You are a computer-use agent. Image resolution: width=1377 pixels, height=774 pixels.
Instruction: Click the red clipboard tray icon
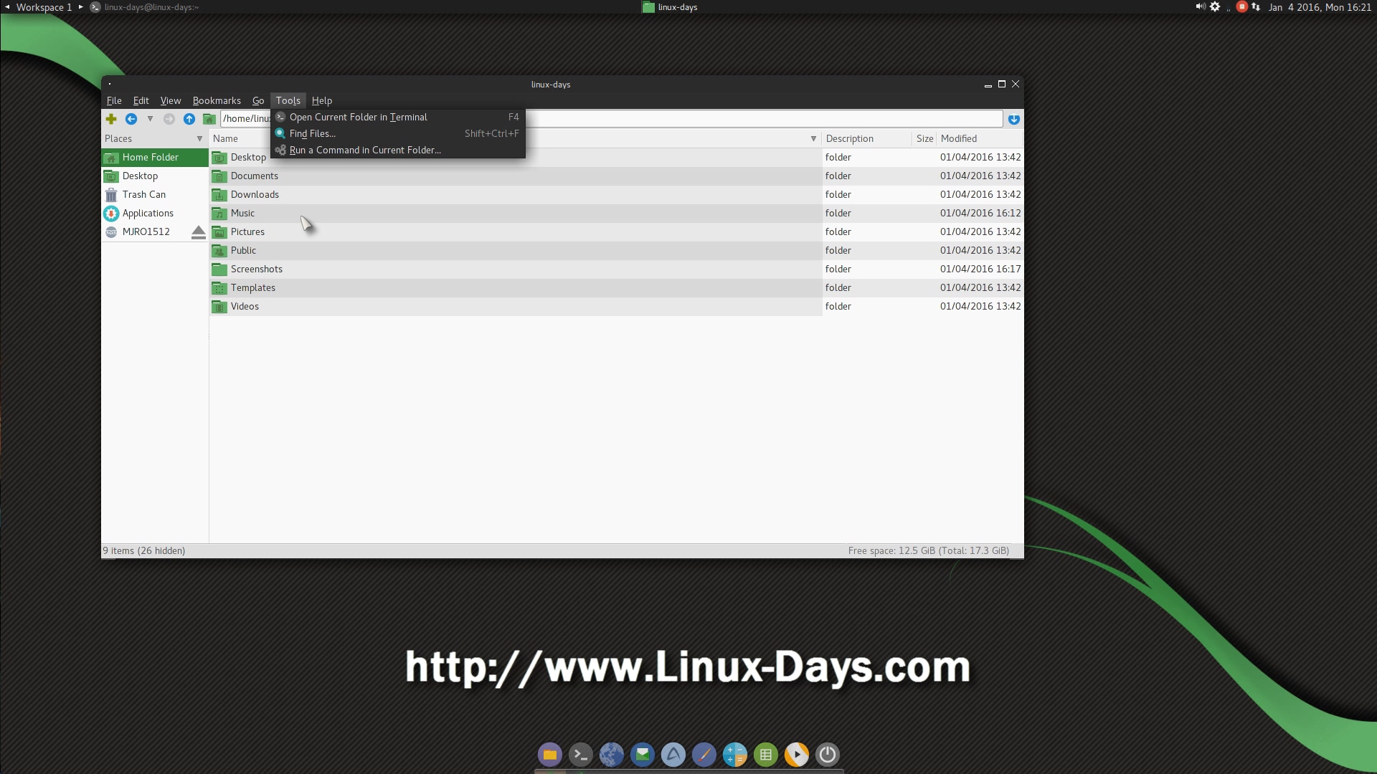click(x=1242, y=6)
